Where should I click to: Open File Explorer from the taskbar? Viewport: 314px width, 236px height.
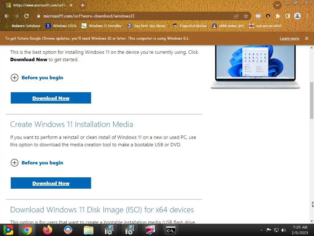pos(89,230)
